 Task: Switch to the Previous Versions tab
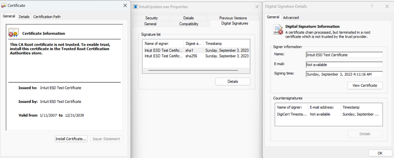coord(233,18)
